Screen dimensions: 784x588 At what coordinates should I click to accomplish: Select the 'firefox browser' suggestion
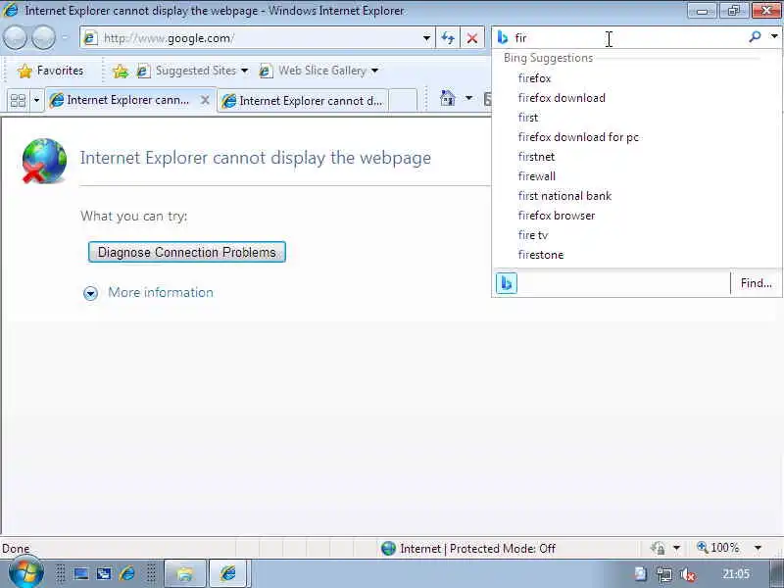[636, 216]
